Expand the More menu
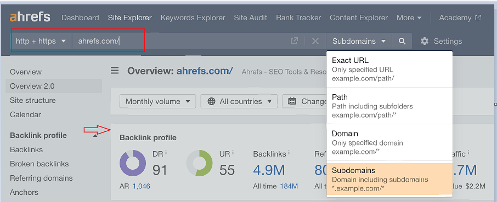 point(409,18)
